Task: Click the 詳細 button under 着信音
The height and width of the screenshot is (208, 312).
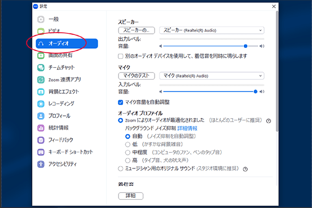Action: click(131, 196)
